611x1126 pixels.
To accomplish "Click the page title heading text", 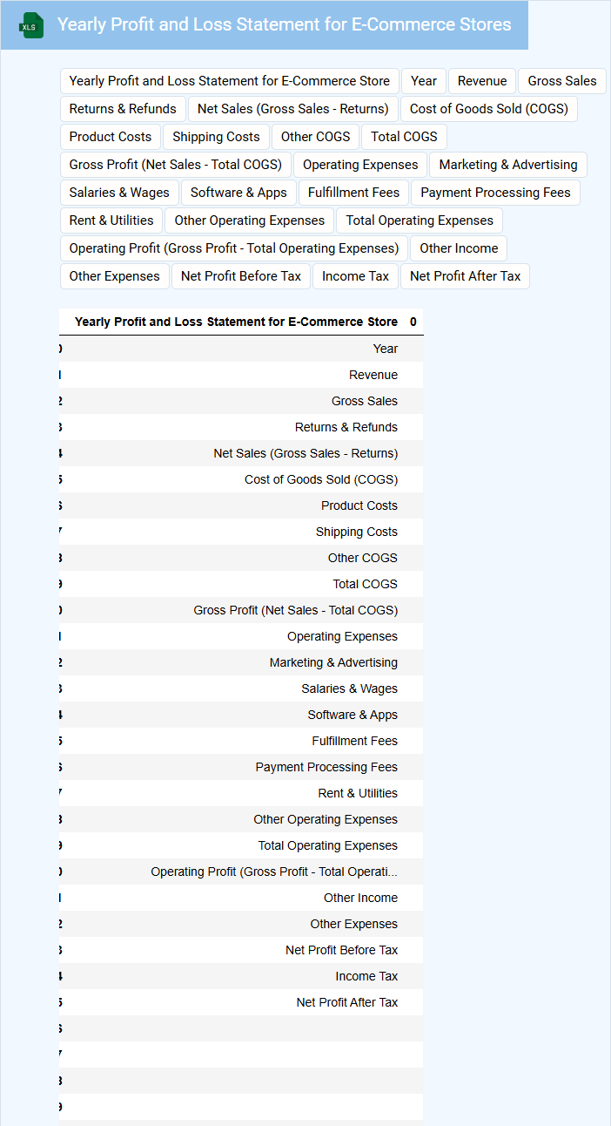I will [285, 24].
